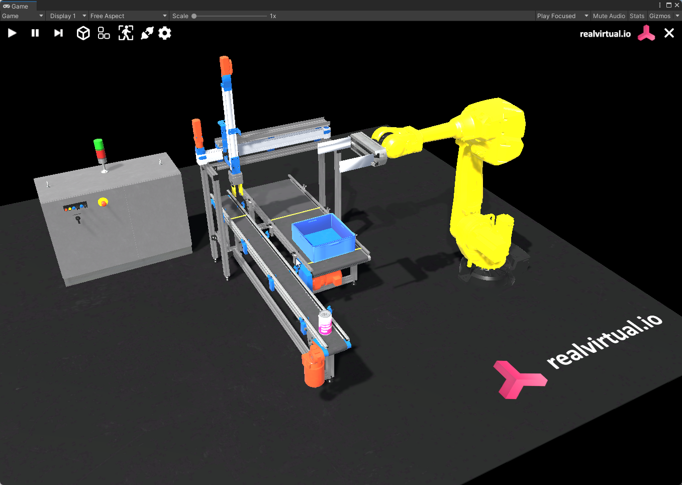
Task: Open the Play Focused dropdown
Action: pyautogui.click(x=562, y=16)
